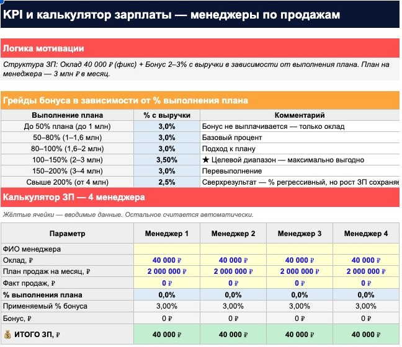Image resolution: width=402 pixels, height=347 pixels.
Task: Click the Бонус 0 ₽ cell for Менеджер 3
Action: [x=300, y=318]
